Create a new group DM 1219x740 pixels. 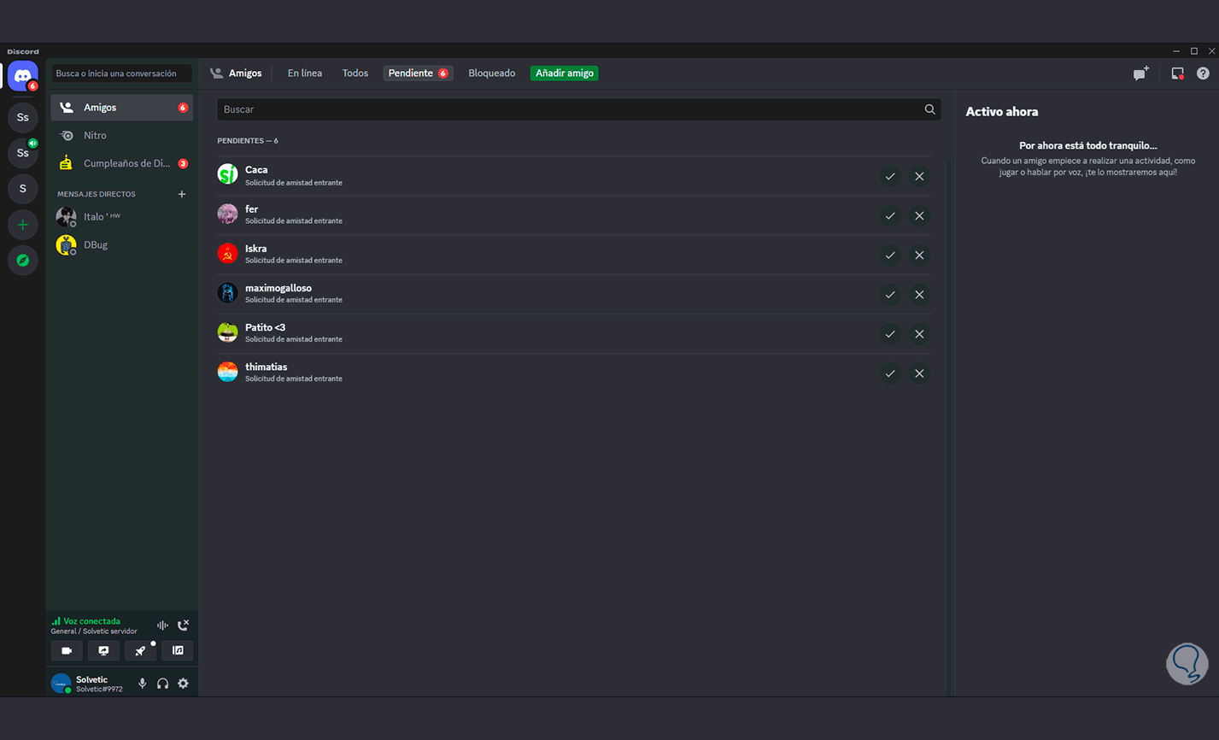1140,74
